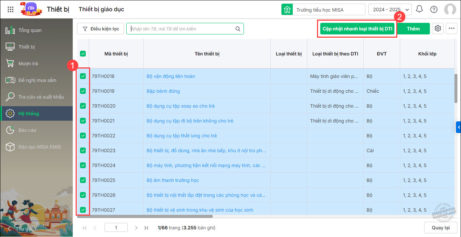Click the search magnifier icon
The image size is (461, 237).
point(238,29)
